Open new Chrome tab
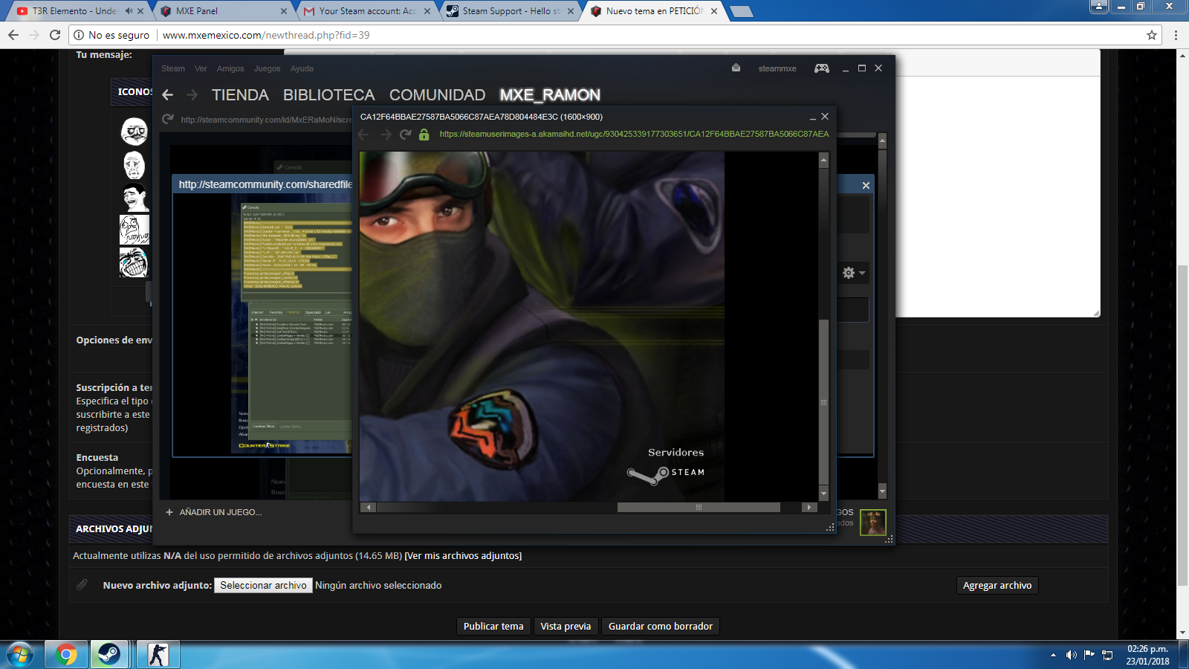The image size is (1189, 669). pos(741,11)
